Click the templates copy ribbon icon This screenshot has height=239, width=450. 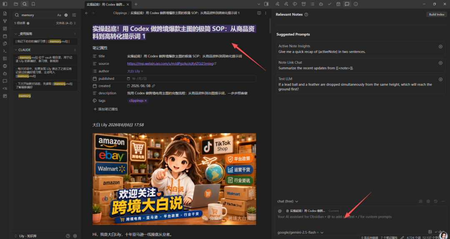(x=5, y=44)
